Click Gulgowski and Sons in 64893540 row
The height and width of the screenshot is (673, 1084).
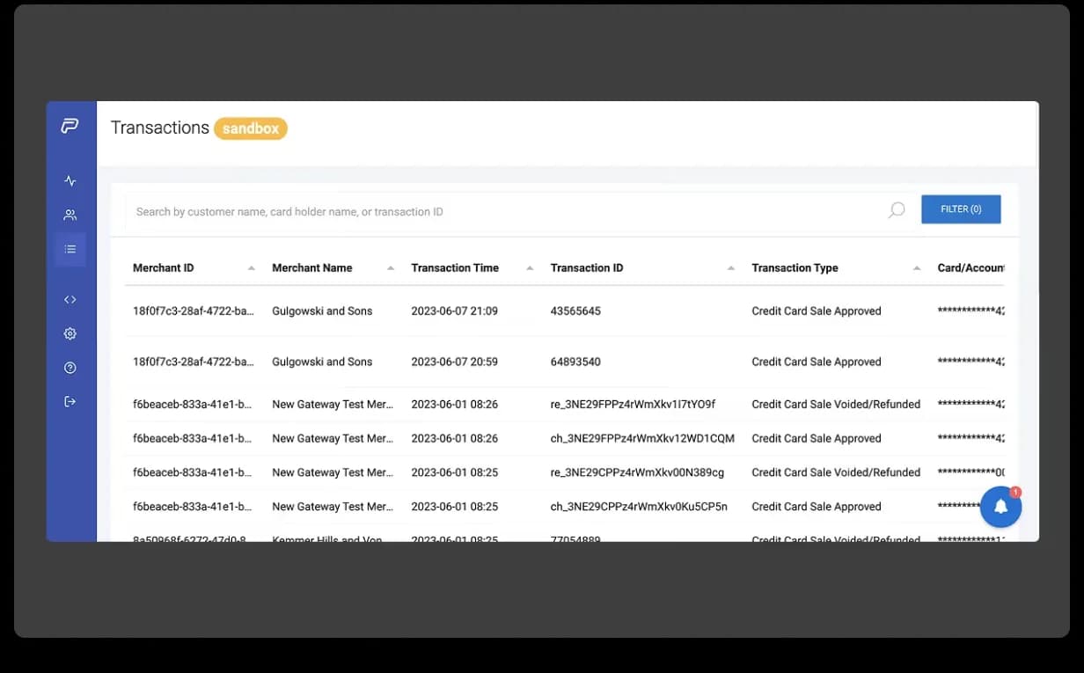point(322,362)
